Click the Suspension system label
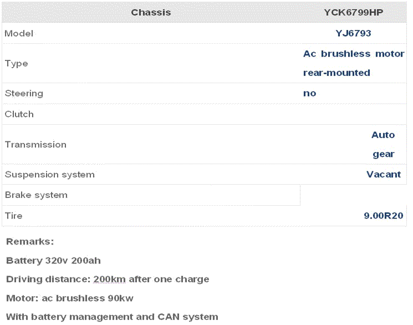Image resolution: width=413 pixels, height=325 pixels. click(x=50, y=175)
